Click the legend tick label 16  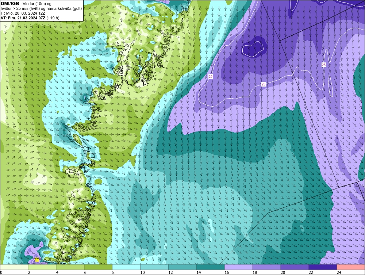227,272
